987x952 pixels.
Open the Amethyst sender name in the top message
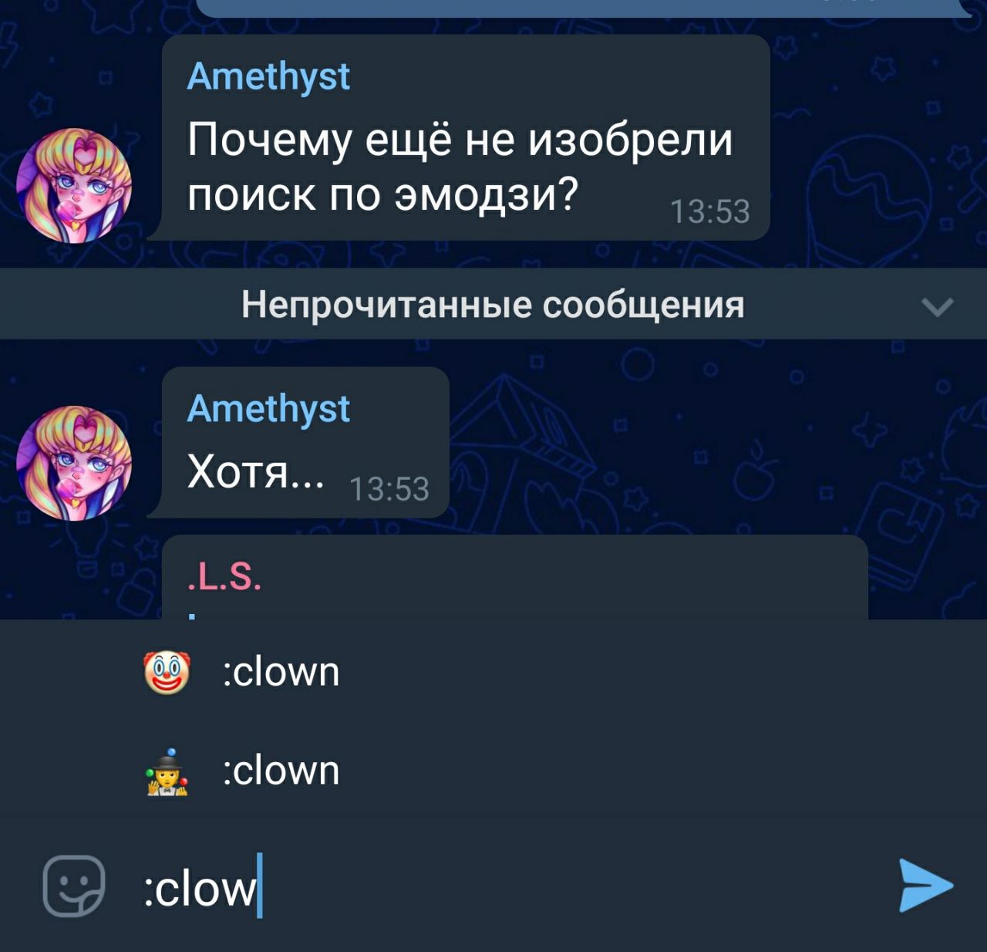(x=268, y=77)
